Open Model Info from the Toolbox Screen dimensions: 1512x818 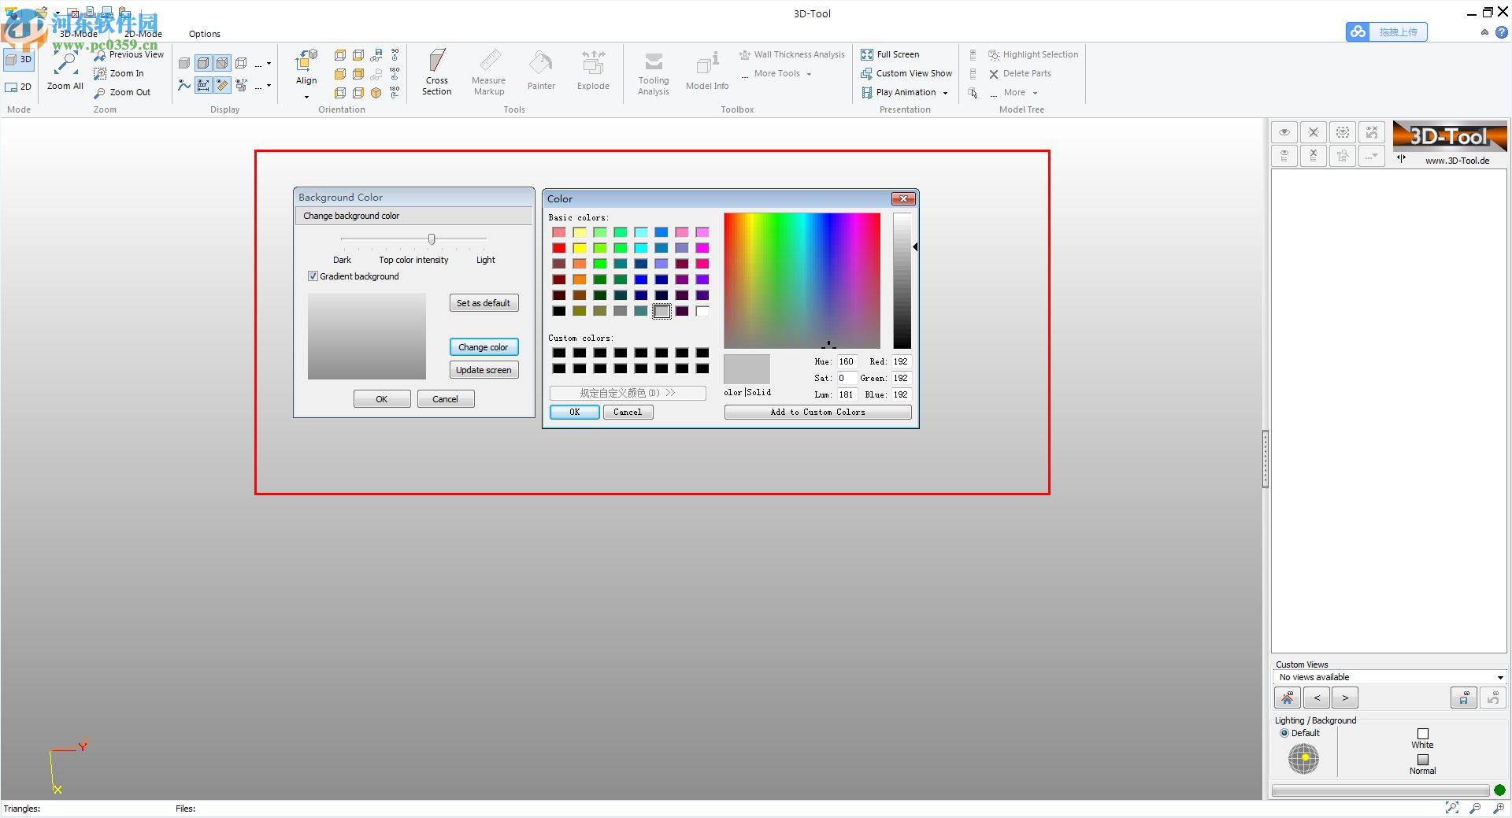pyautogui.click(x=706, y=72)
